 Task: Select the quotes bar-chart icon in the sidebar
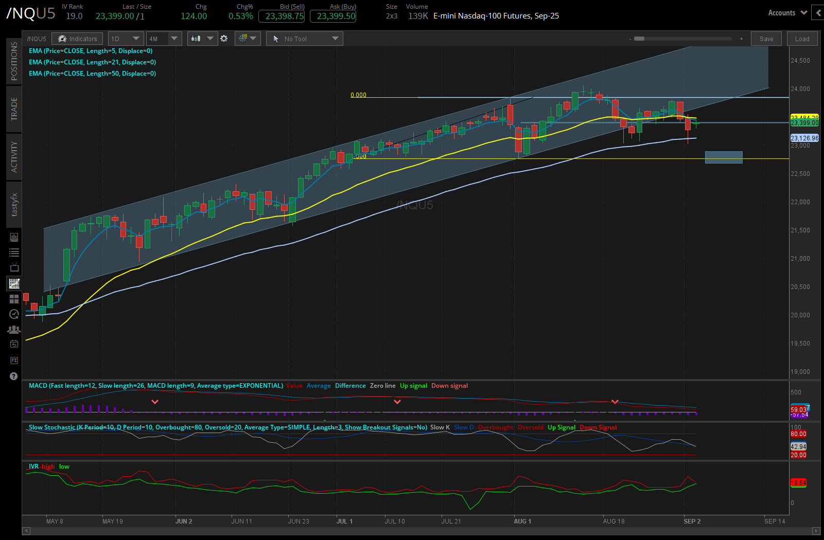[14, 237]
